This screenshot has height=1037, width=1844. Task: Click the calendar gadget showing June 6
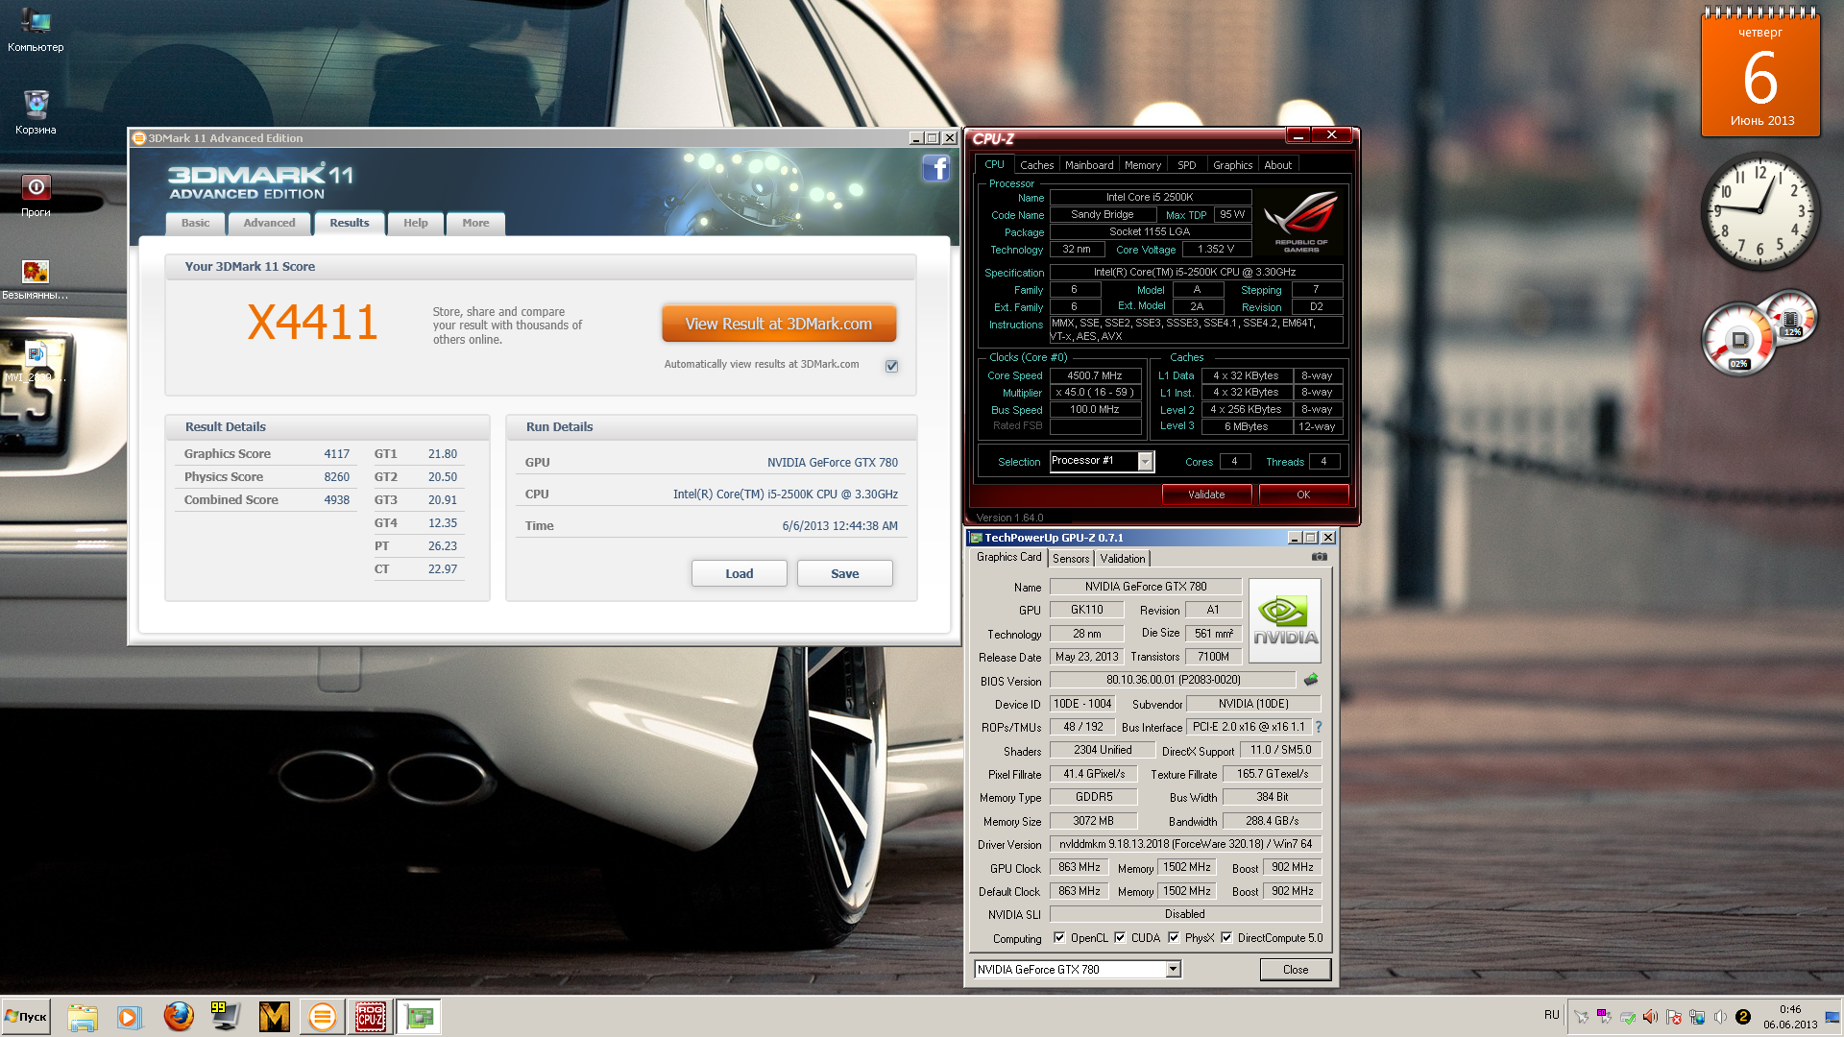click(1760, 75)
